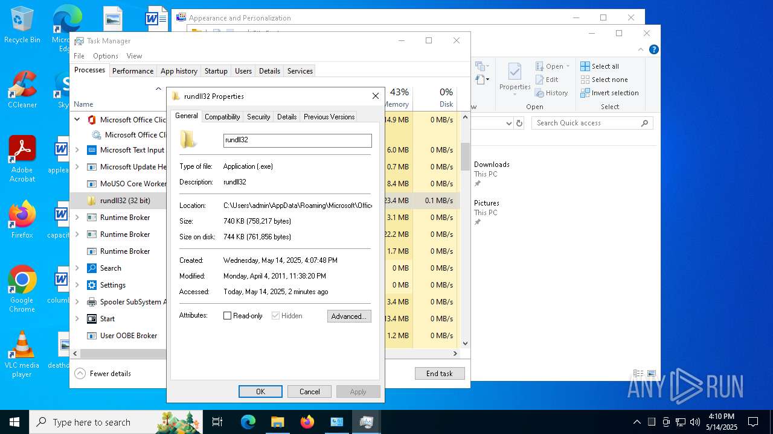
Task: Click Fewer details in Task Manager
Action: (103, 374)
